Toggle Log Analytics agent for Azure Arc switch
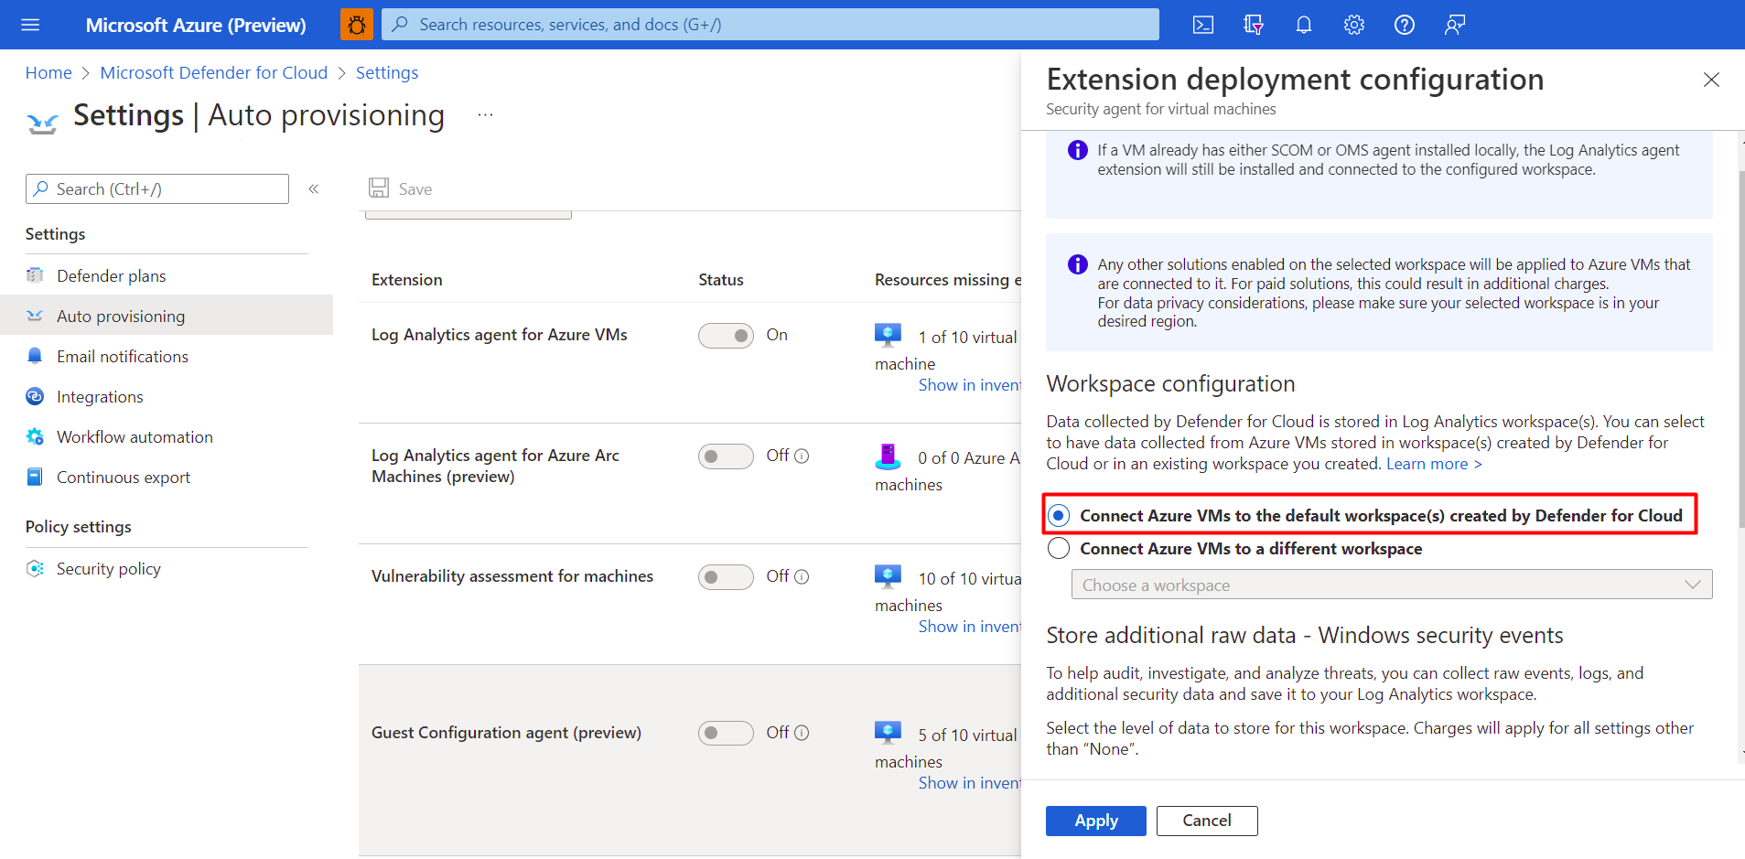The image size is (1745, 859). tap(726, 456)
